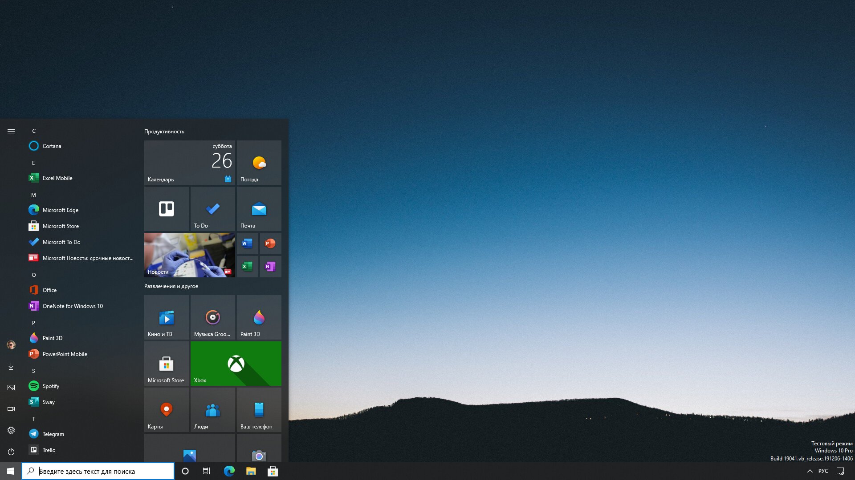
Task: Open Videos folder from Start sidebar
Action: [11, 409]
